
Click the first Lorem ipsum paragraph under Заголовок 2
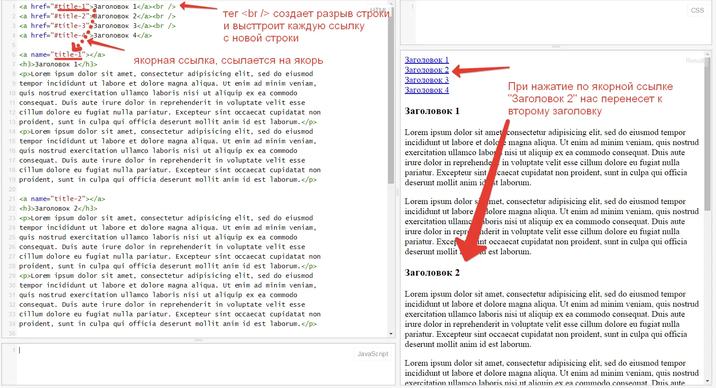pos(552,319)
